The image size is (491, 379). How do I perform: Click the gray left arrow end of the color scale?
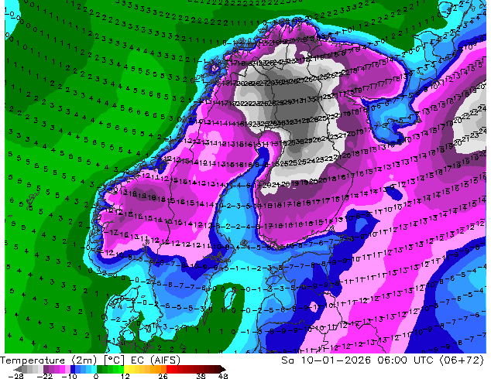[18, 369]
